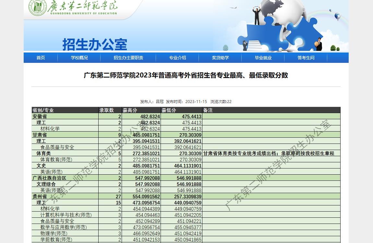Click the value 554.0991562
This screenshot has height=243, width=373.
(146, 197)
